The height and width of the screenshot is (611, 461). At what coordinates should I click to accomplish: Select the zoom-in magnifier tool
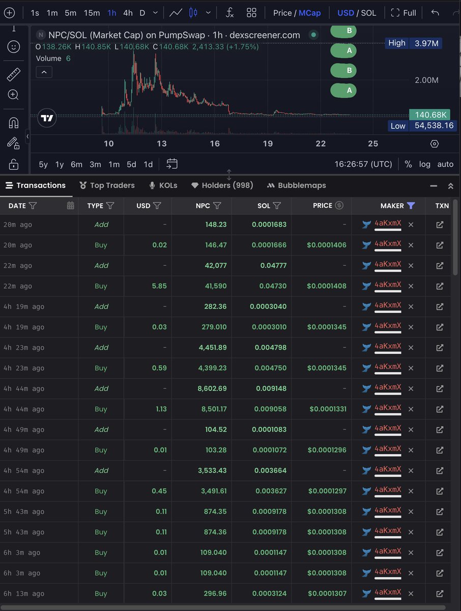tap(13, 95)
